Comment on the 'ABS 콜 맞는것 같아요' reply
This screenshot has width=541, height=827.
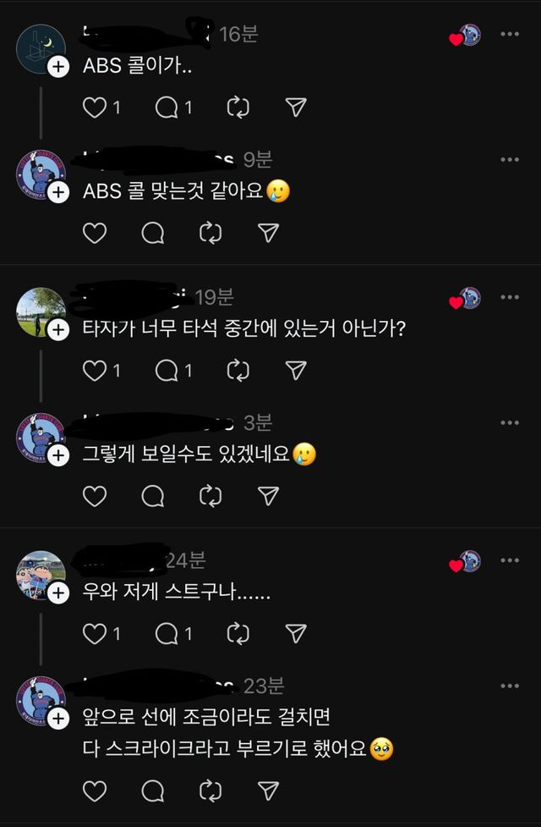[152, 234]
